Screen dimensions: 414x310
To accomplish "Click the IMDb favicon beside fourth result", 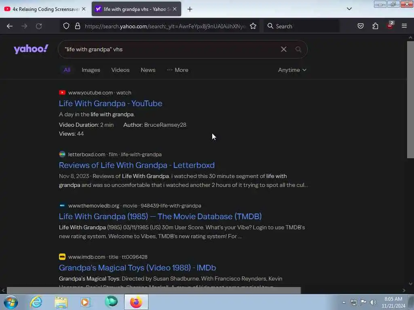I will point(62,257).
